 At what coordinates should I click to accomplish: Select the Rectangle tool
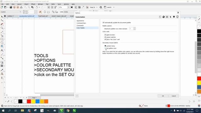[x=2, y=39]
